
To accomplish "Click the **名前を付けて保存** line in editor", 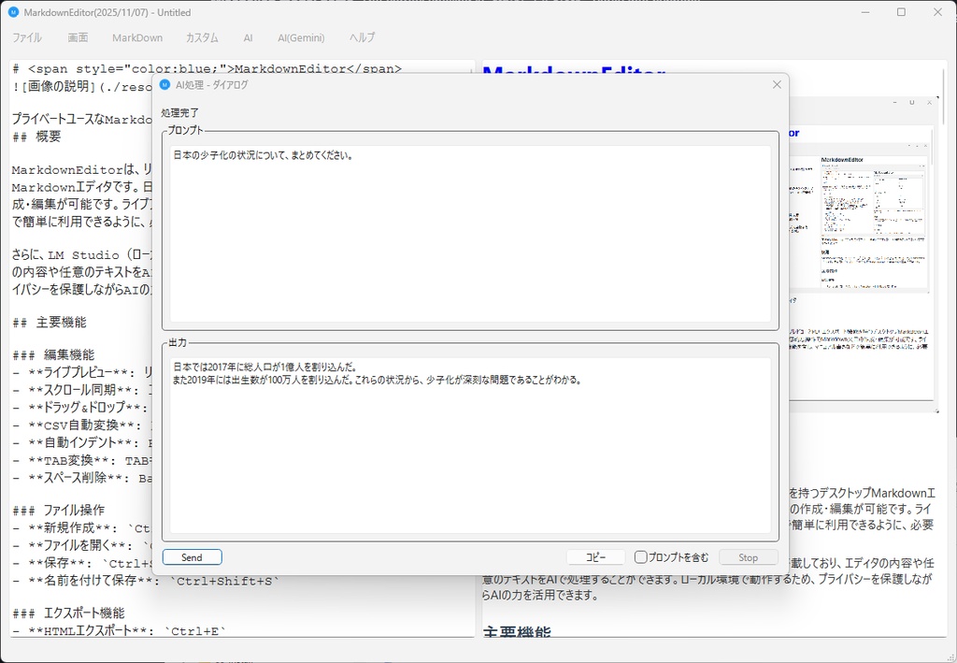I will (146, 581).
